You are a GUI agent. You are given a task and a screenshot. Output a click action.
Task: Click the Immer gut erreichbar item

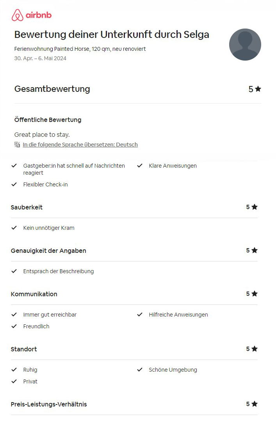(x=50, y=315)
